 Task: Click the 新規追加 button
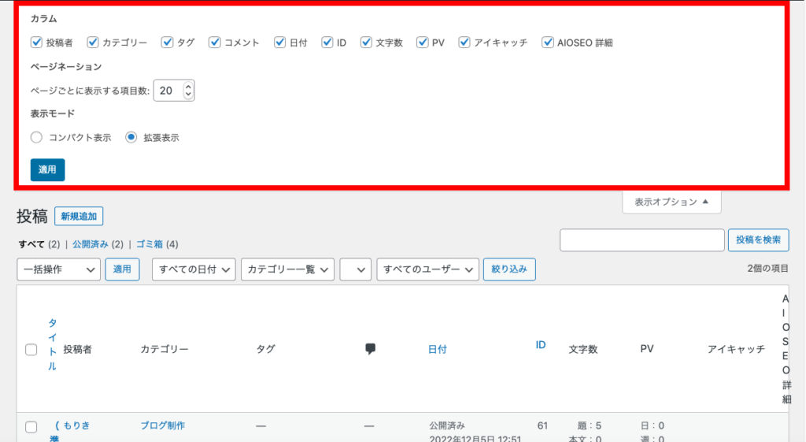(79, 217)
